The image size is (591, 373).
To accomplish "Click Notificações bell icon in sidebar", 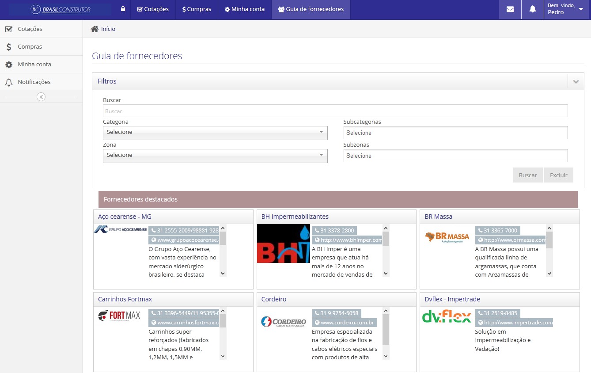I will tap(9, 82).
